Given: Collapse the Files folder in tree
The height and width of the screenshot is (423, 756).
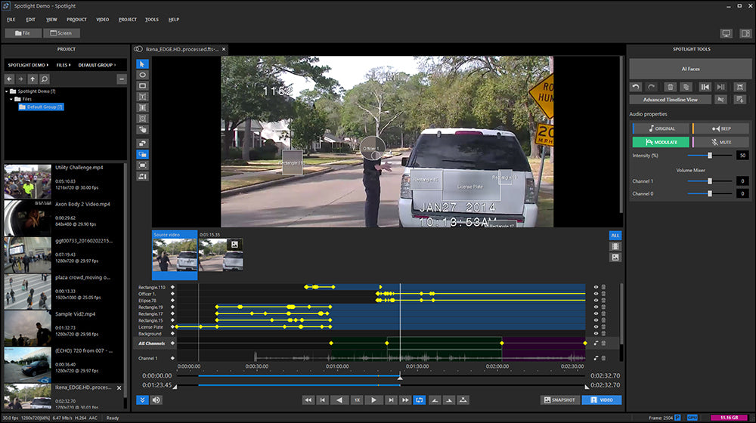Looking at the screenshot, I should (13, 99).
